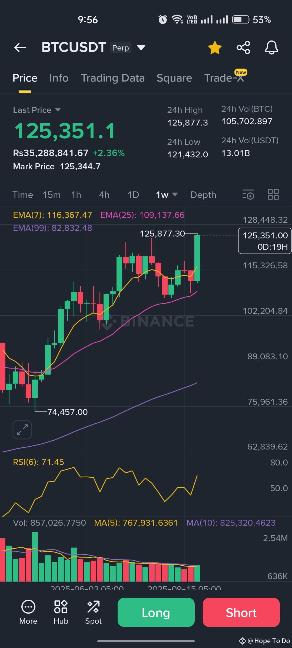Tap the battery 53% indicator
This screenshot has width=292, height=648.
tap(252, 19)
